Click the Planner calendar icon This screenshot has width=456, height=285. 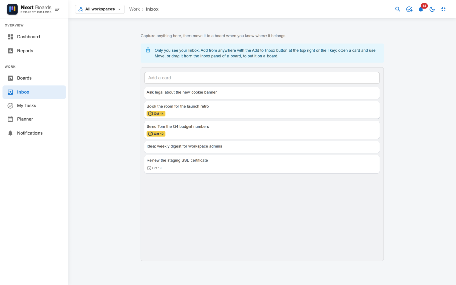click(10, 119)
